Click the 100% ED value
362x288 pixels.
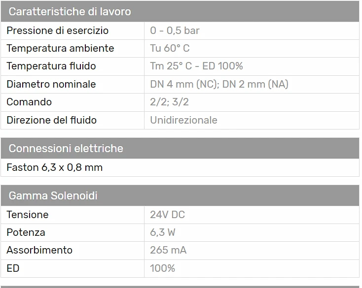coord(163,268)
